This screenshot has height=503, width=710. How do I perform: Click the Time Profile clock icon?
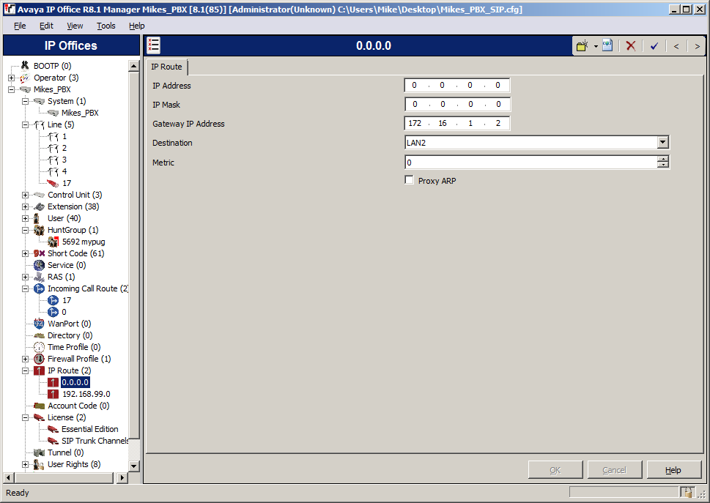coord(40,347)
